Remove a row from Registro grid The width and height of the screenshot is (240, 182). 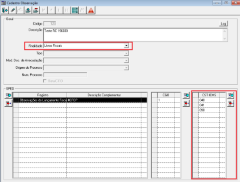pos(8,103)
